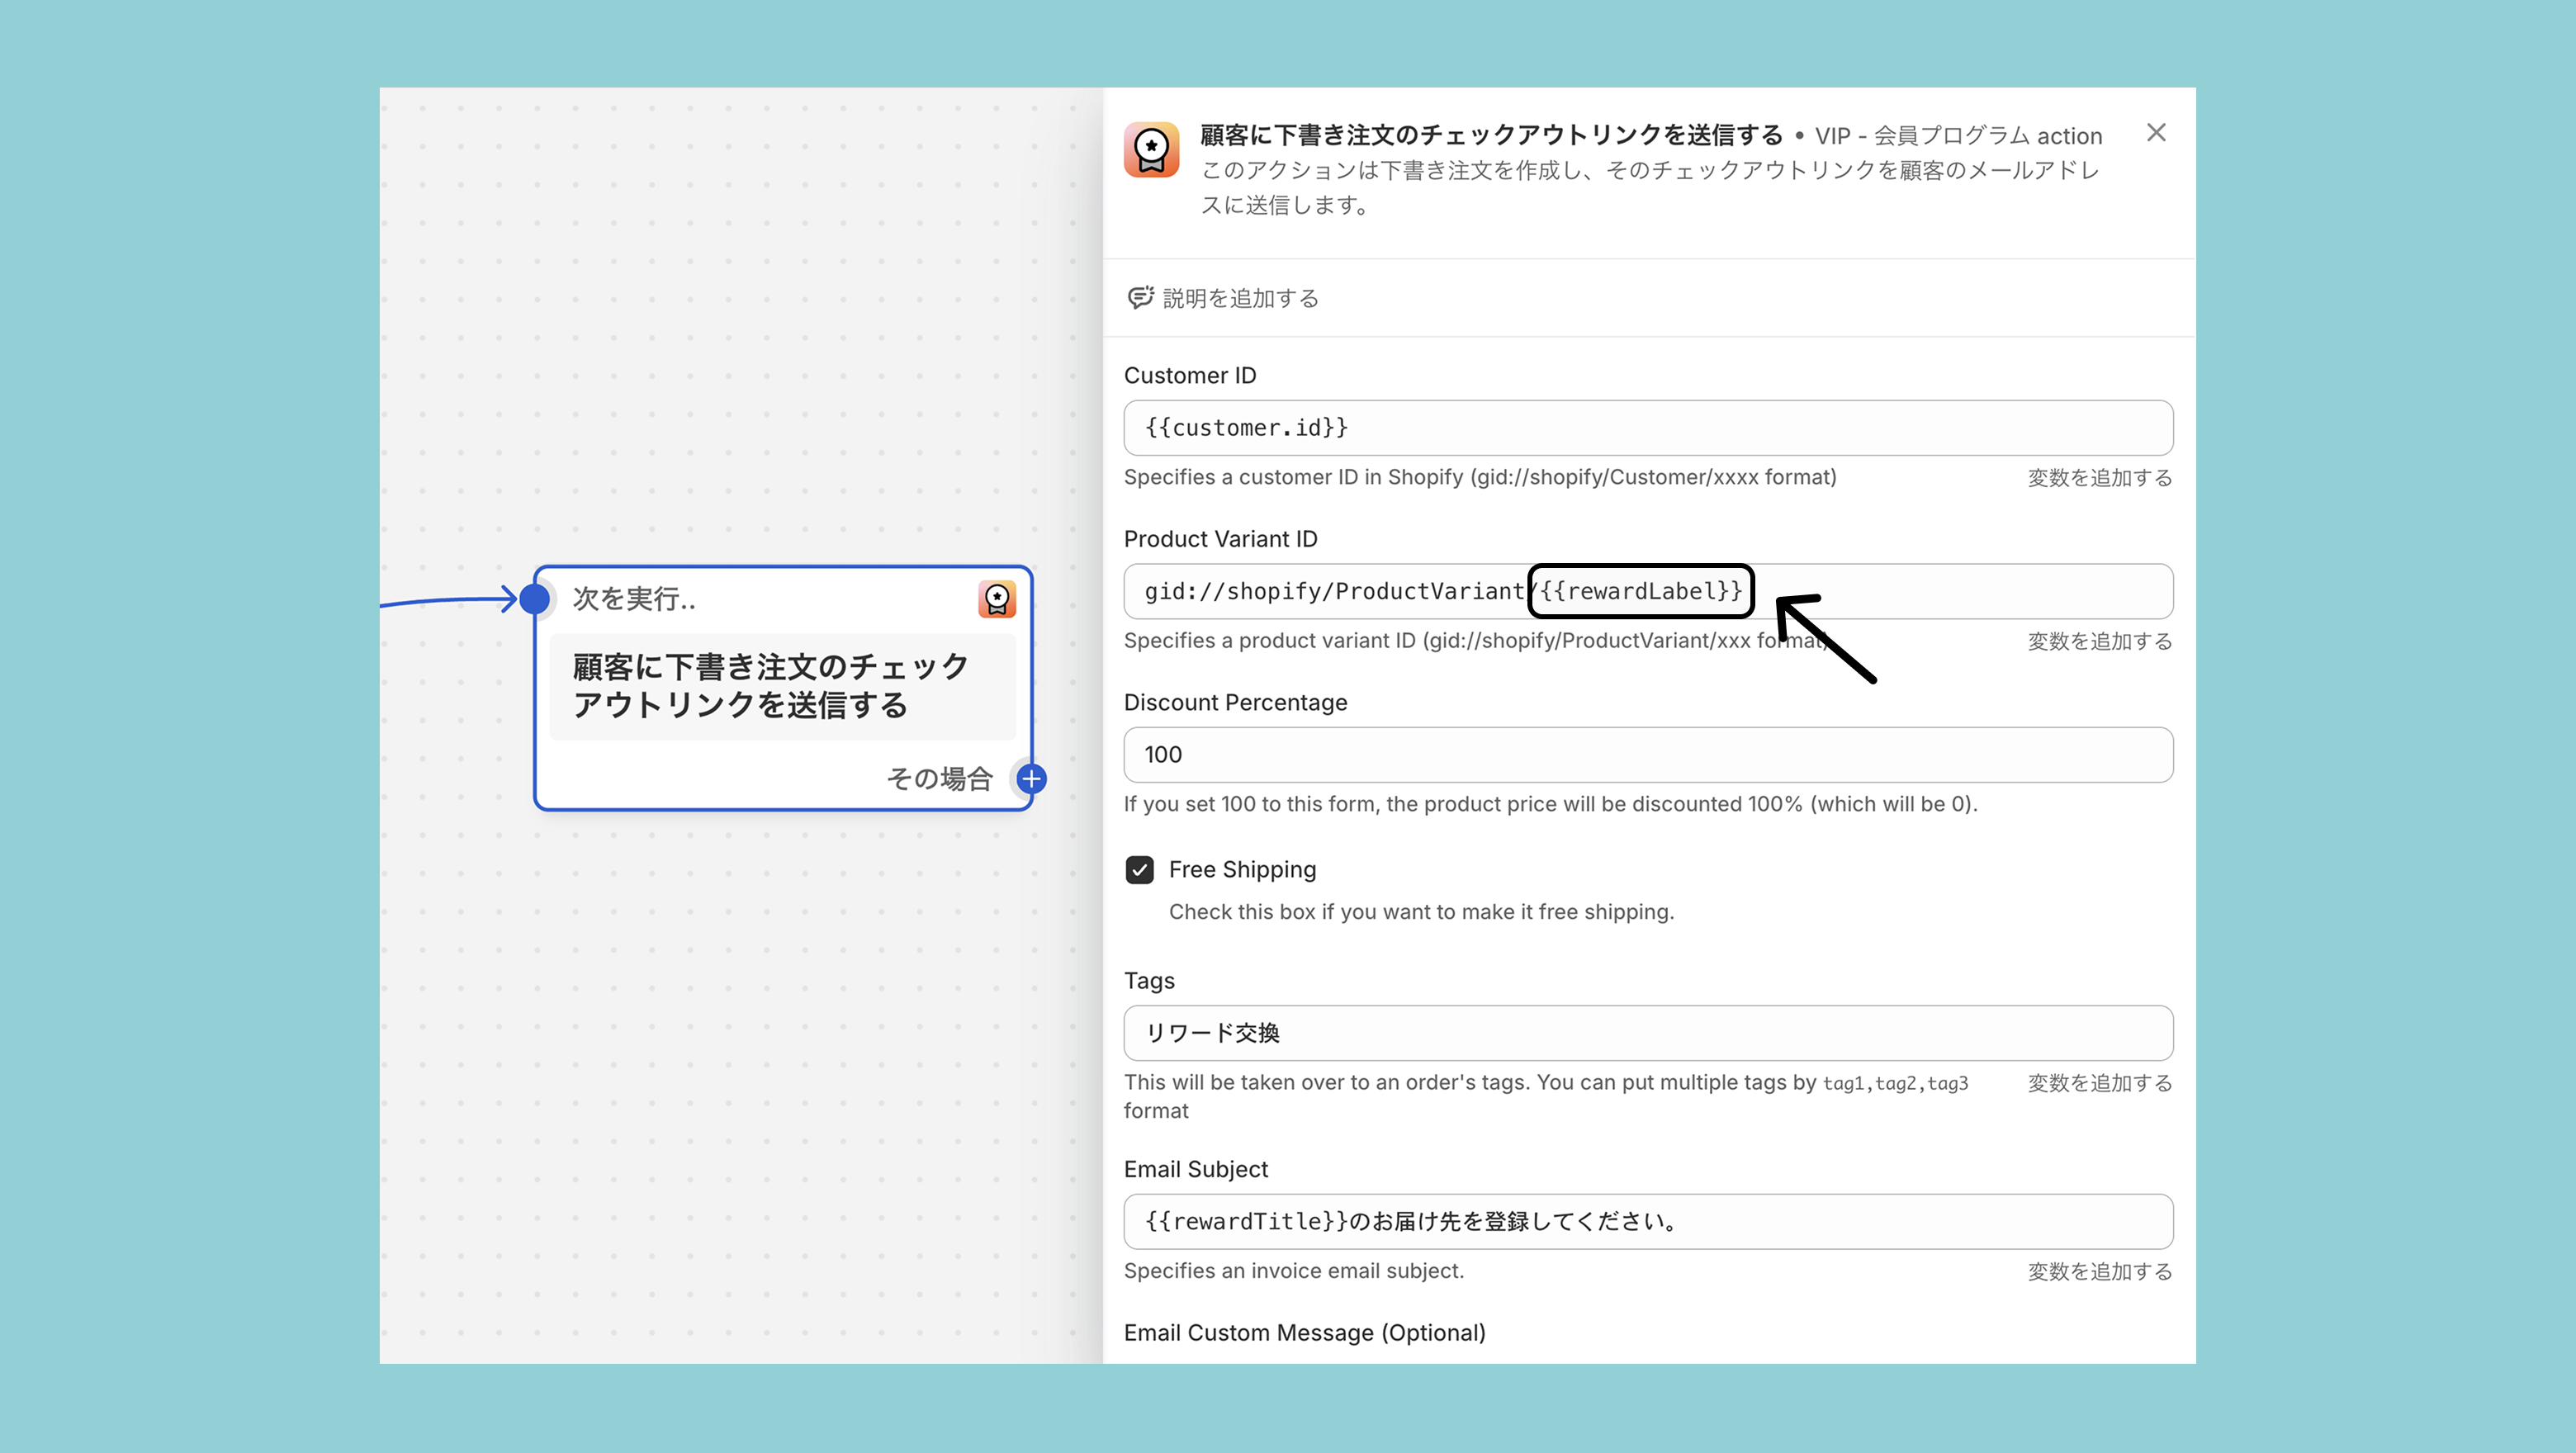The image size is (2576, 1453).
Task: Click 変数を追加する under Customer ID
Action: [2099, 478]
